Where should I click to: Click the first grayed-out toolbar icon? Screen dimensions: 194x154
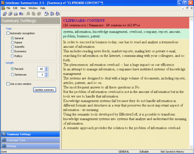click(28, 14)
